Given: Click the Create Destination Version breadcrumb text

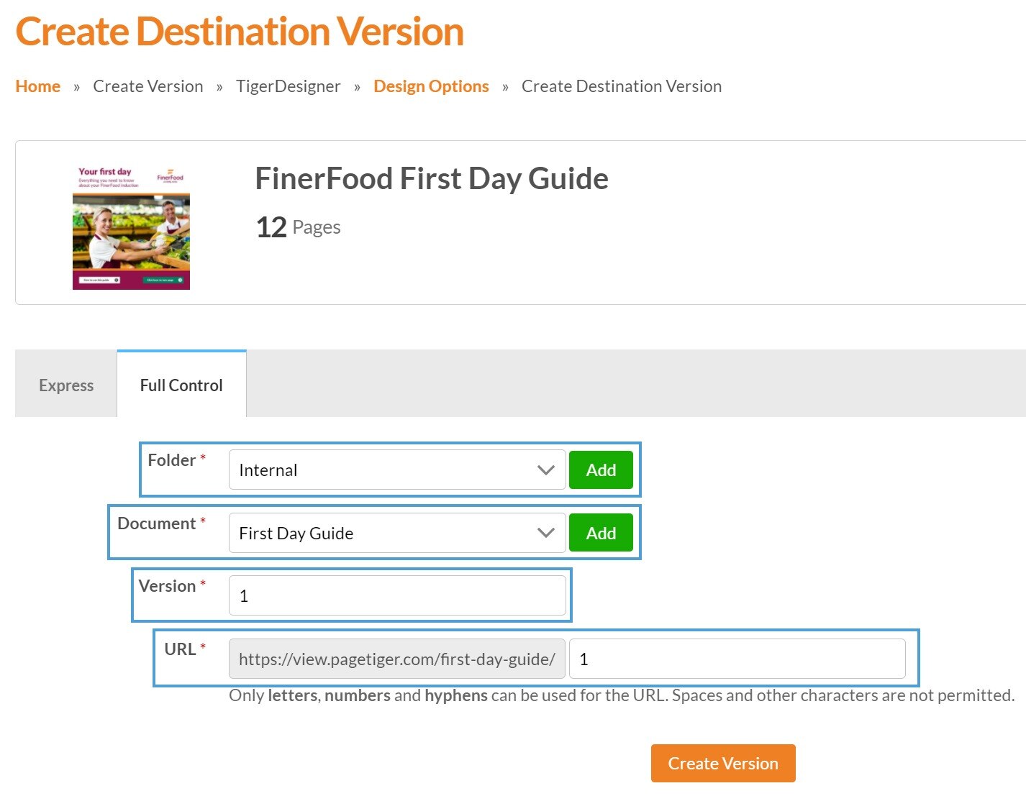Looking at the screenshot, I should point(621,86).
